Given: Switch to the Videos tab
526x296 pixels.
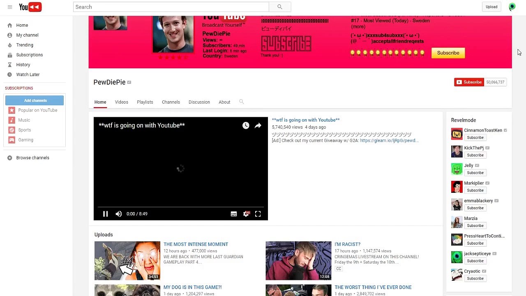Looking at the screenshot, I should (122, 102).
